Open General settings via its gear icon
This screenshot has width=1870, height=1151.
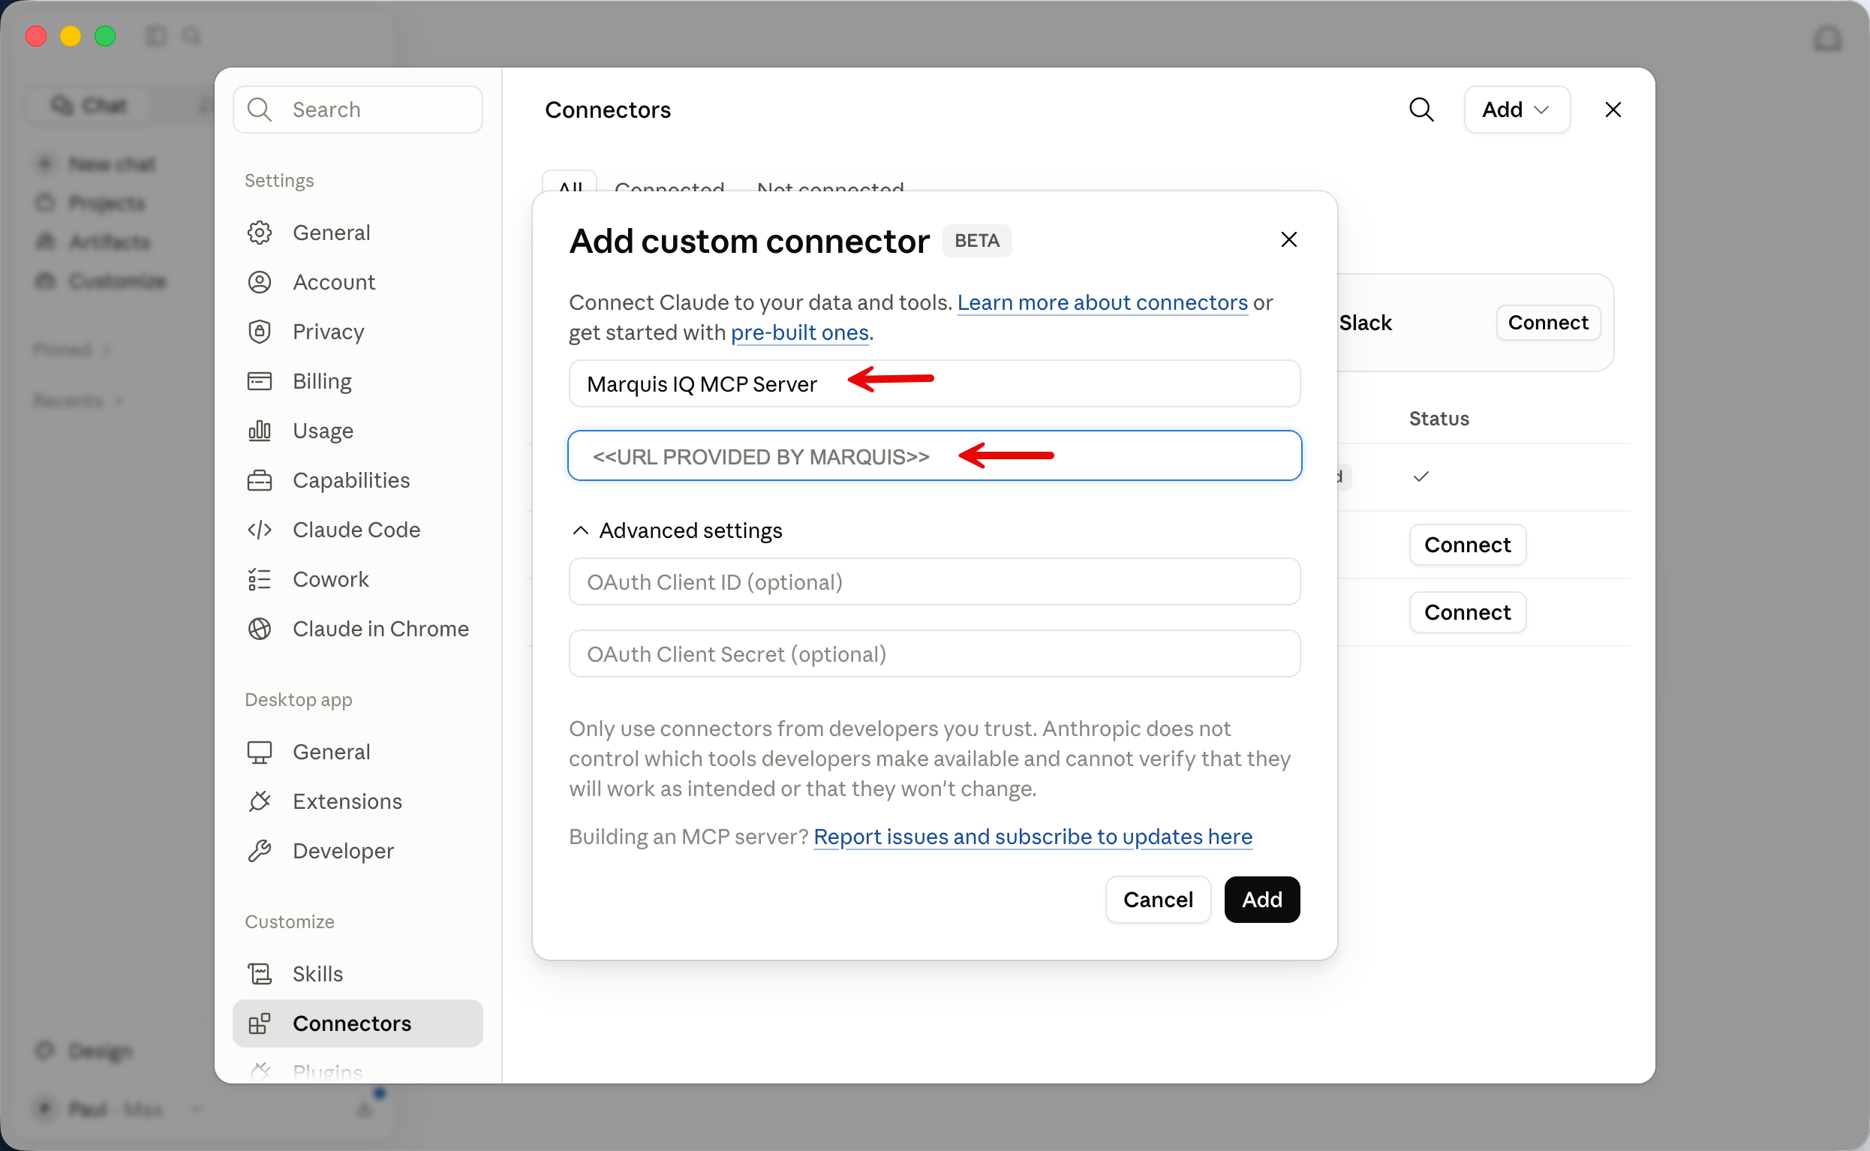(260, 233)
